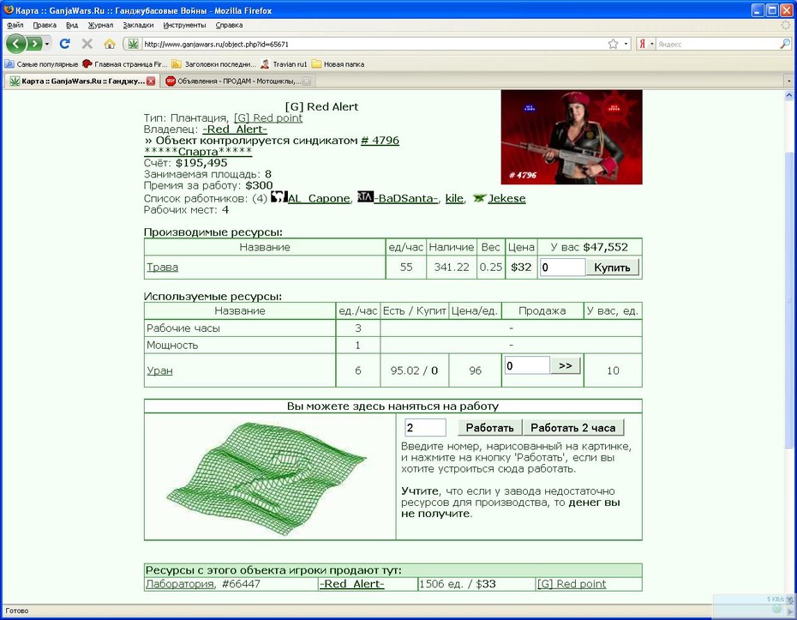This screenshot has width=797, height=620.
Task: Click the Firefox icon in the title bar
Action: pos(8,9)
